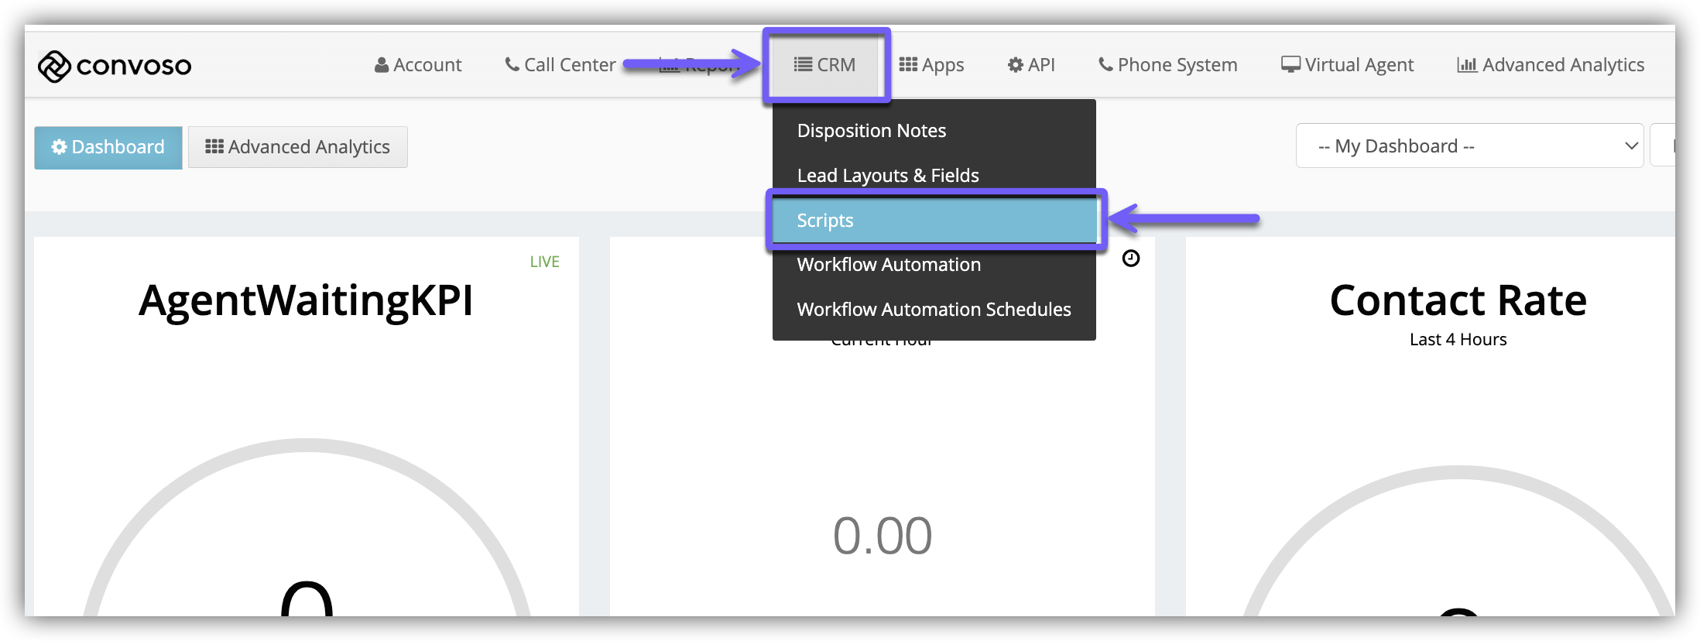Click the Contact Rate widget title
Screen dimensions: 1700x641
click(1458, 300)
